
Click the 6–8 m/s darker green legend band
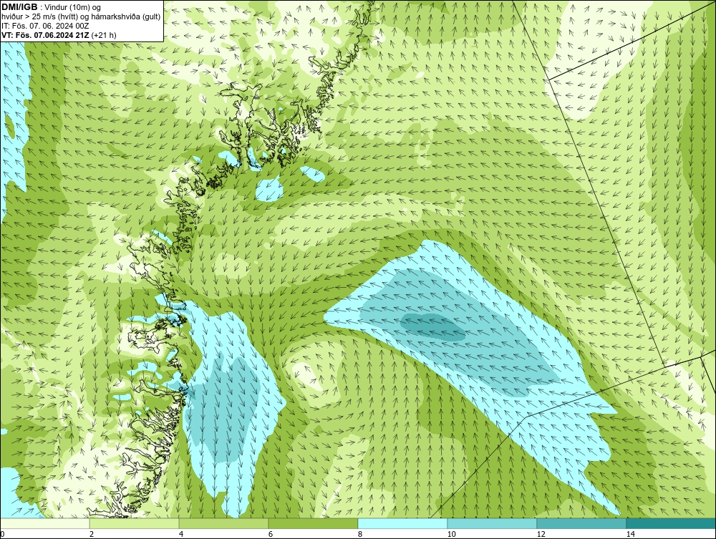pos(314,523)
